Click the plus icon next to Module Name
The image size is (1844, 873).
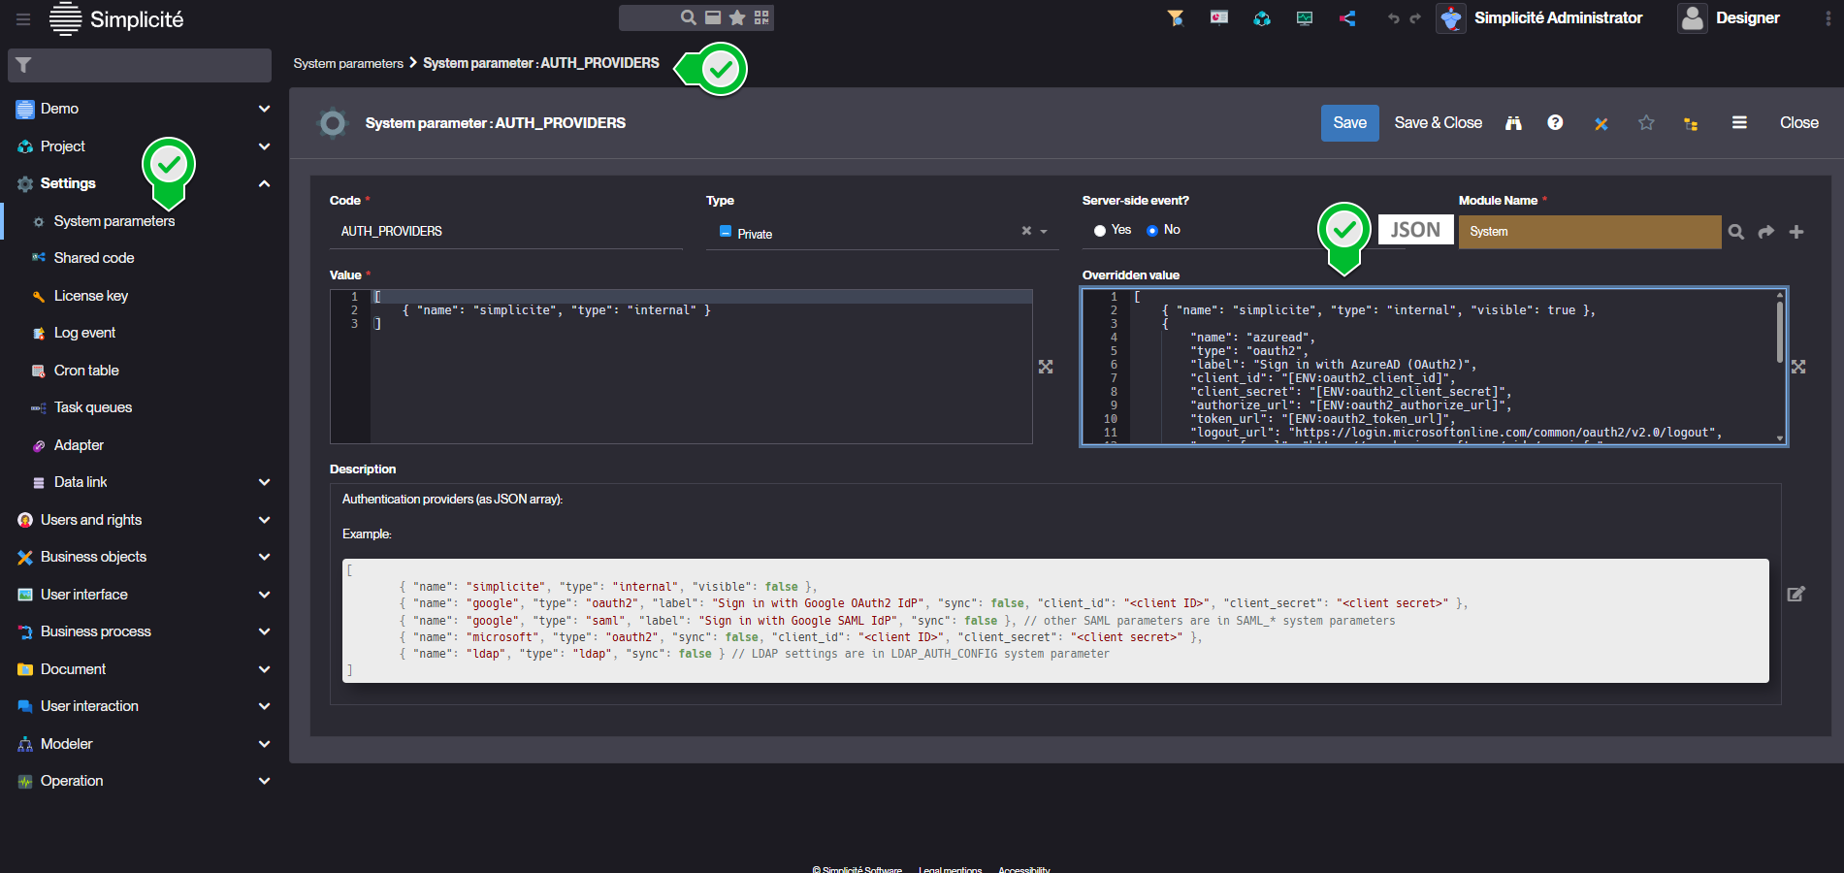1796,232
